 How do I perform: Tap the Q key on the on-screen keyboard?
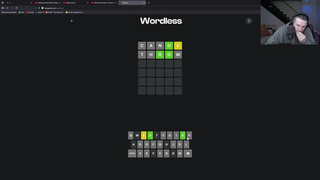(131, 135)
